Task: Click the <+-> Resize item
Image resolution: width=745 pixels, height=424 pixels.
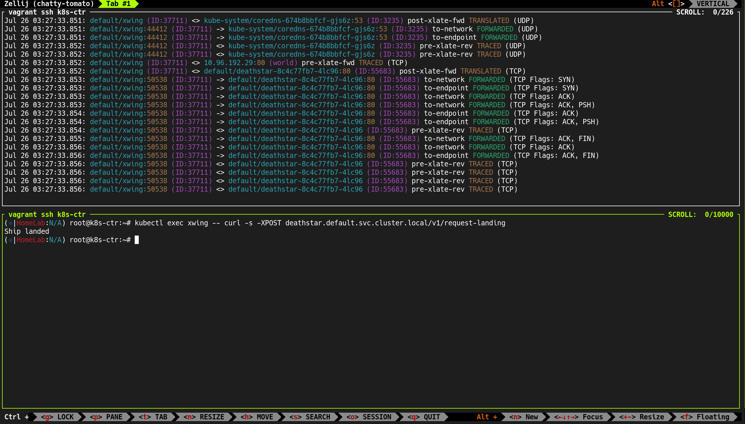Action: tap(641, 417)
